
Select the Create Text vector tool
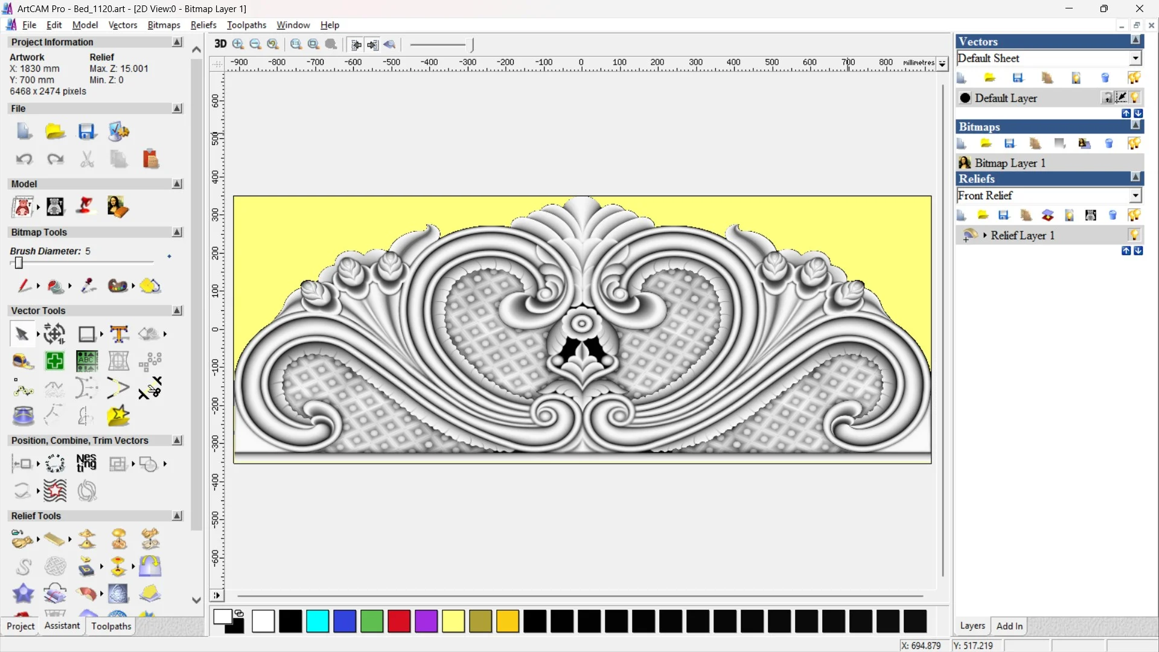point(119,334)
